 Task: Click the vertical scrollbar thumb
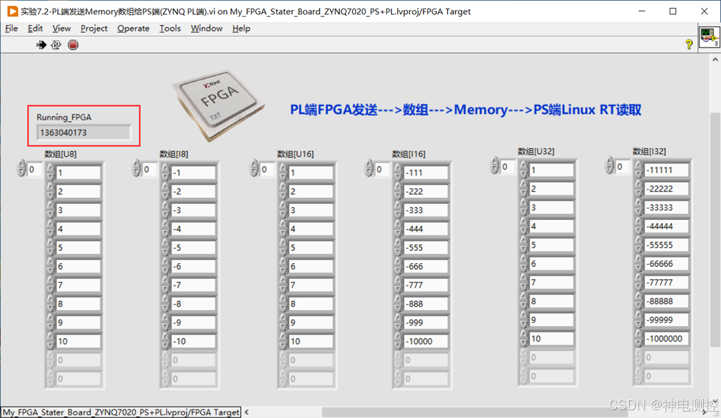[x=715, y=229]
